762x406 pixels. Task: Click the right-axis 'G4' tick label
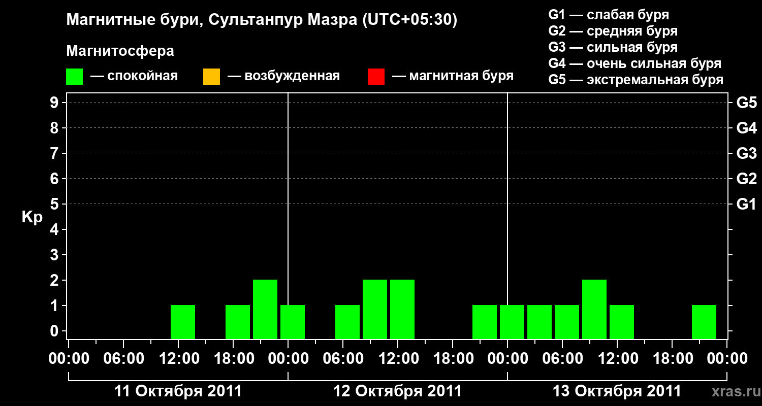(x=746, y=128)
